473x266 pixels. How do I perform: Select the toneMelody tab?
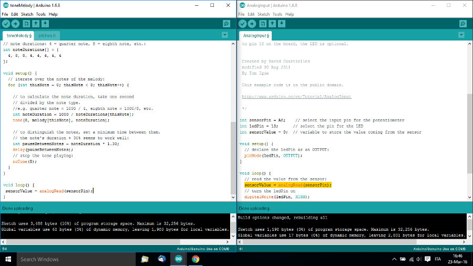(19, 36)
